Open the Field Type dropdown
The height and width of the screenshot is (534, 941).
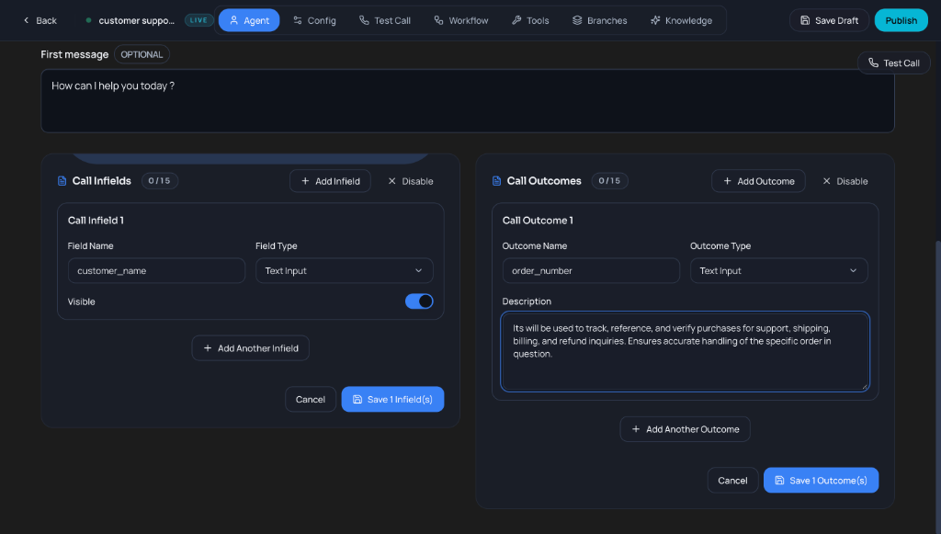344,270
